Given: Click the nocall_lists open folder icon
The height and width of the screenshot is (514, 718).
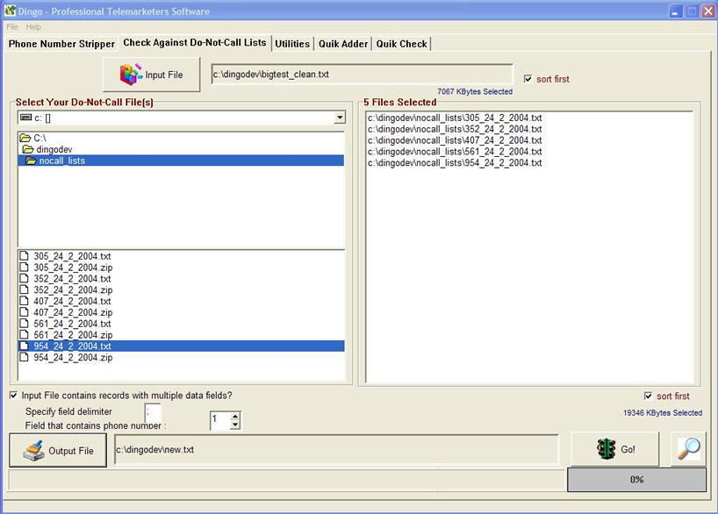Looking at the screenshot, I should 31,161.
